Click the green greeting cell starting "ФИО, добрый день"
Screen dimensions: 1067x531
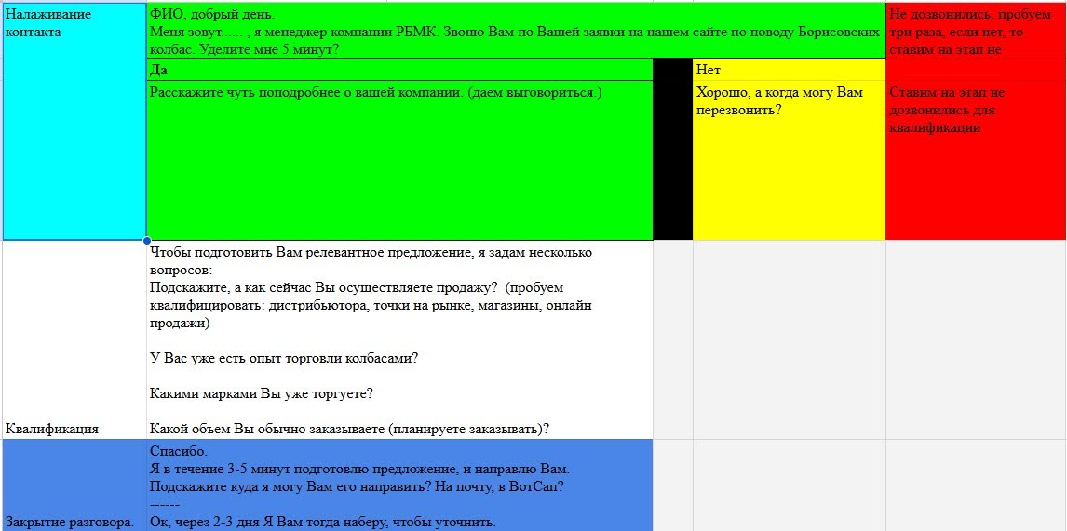[515, 31]
